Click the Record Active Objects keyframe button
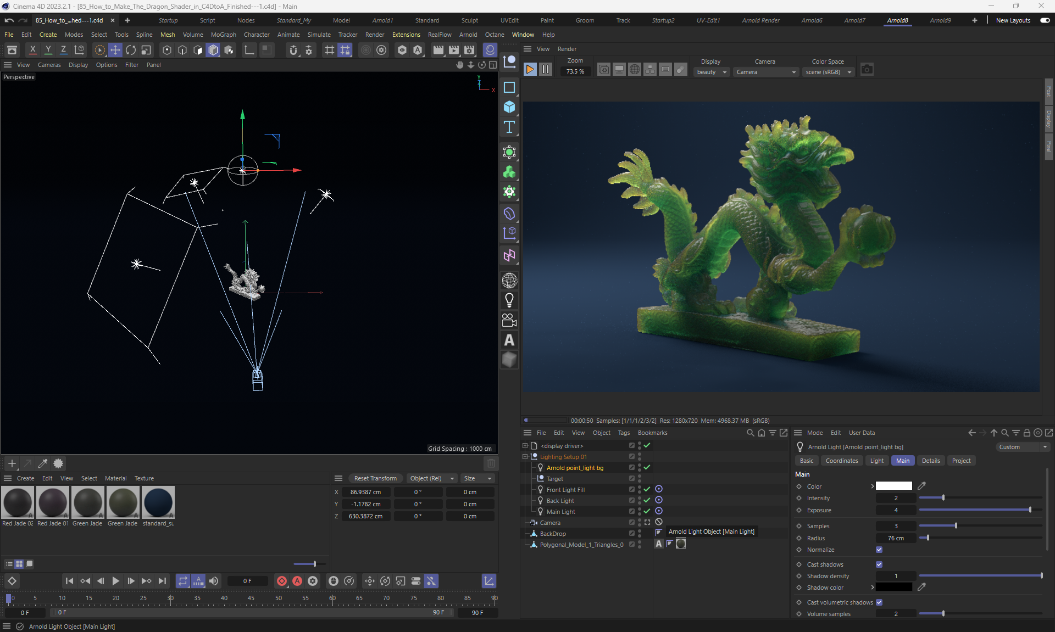The image size is (1055, 632). pos(282,581)
